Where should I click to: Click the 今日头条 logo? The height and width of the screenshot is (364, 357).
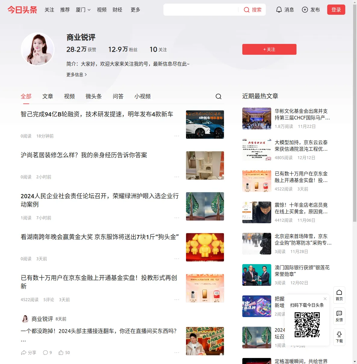[x=22, y=10]
